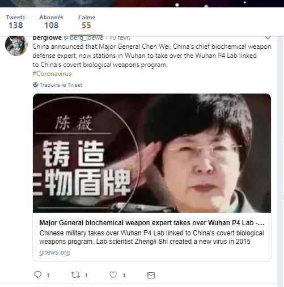Image resolution: width=284 pixels, height=287 pixels.
Task: Retweet the Chen Wei tweet
Action: (x=75, y=275)
